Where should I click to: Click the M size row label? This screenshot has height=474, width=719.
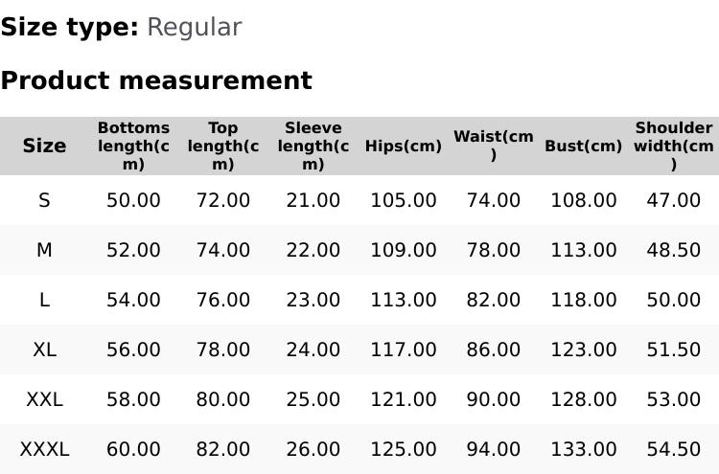[x=44, y=250]
